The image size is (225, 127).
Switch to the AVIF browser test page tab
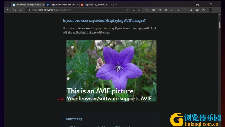28,5
